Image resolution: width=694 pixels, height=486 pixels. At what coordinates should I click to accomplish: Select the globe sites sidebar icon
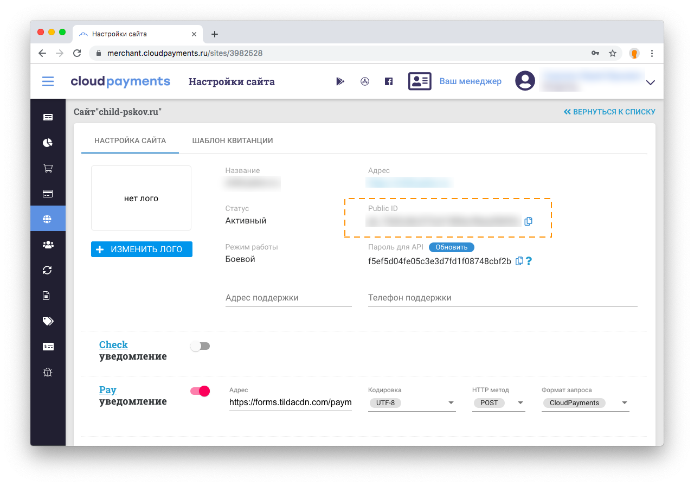tap(48, 219)
